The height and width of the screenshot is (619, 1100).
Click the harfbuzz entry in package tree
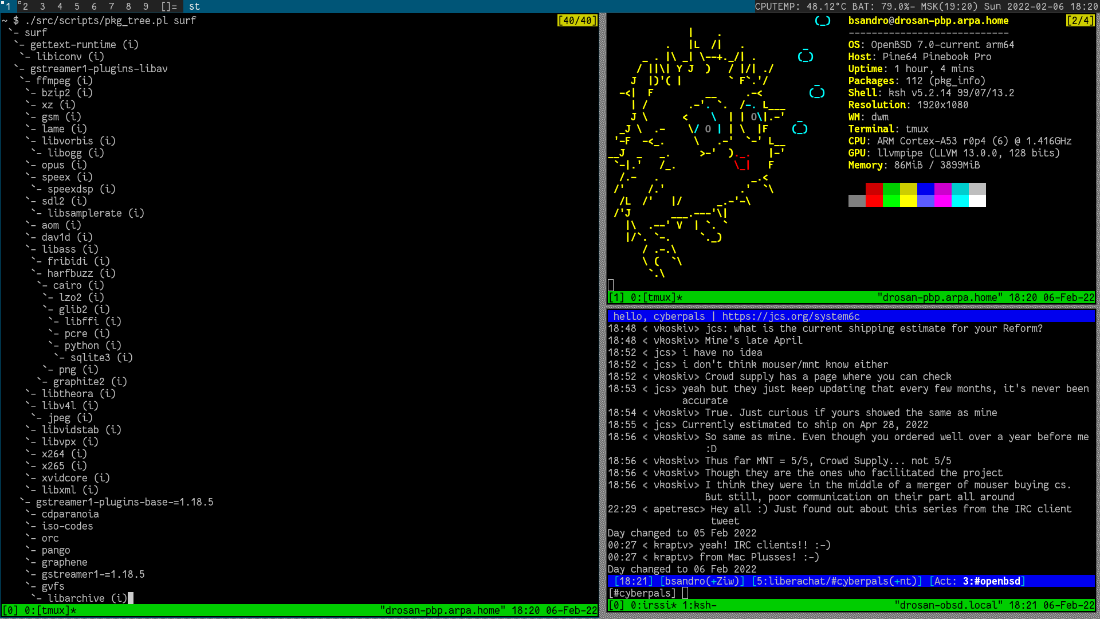point(70,273)
